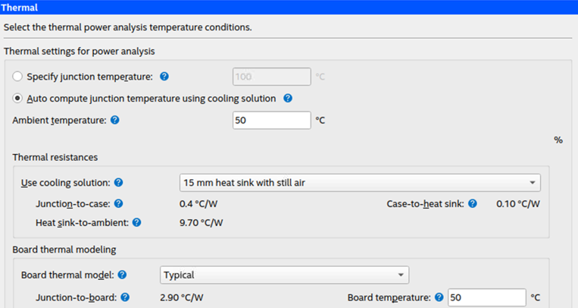The height and width of the screenshot is (308, 578).
Task: Click help icon next to Auto compute option
Action: (x=288, y=99)
